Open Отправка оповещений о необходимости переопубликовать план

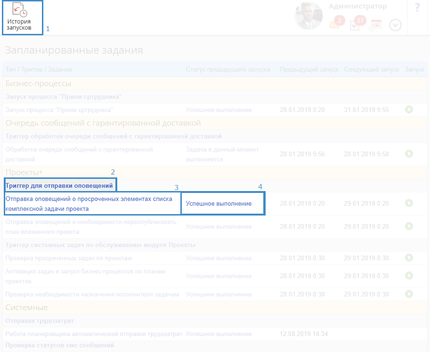91,227
